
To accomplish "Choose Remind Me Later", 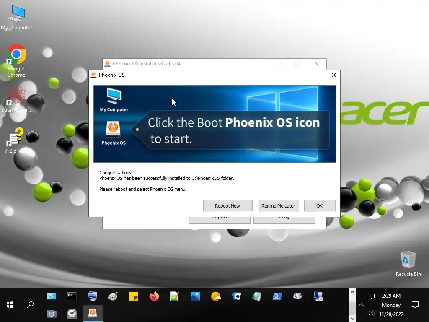I will point(278,205).
